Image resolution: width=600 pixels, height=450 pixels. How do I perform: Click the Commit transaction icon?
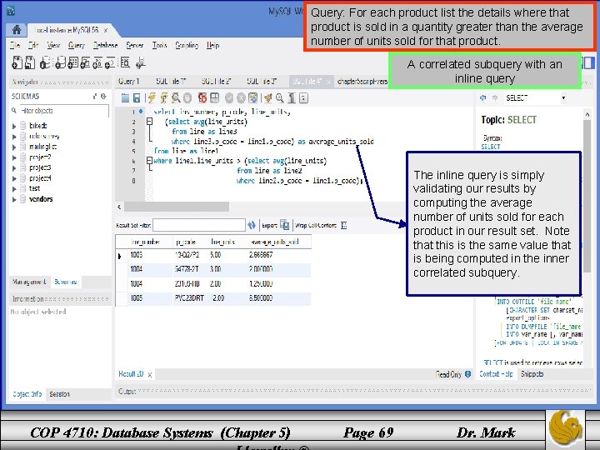coord(229,98)
